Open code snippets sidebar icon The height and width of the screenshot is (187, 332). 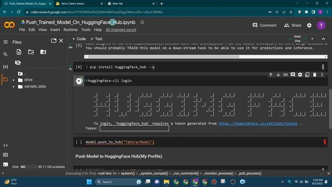(6, 145)
